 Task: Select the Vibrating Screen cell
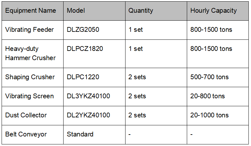click(29, 96)
